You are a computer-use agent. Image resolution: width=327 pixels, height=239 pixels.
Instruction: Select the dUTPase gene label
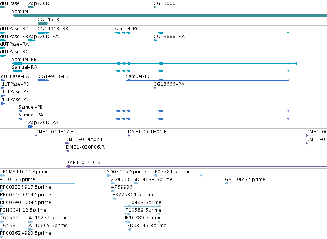10,3
